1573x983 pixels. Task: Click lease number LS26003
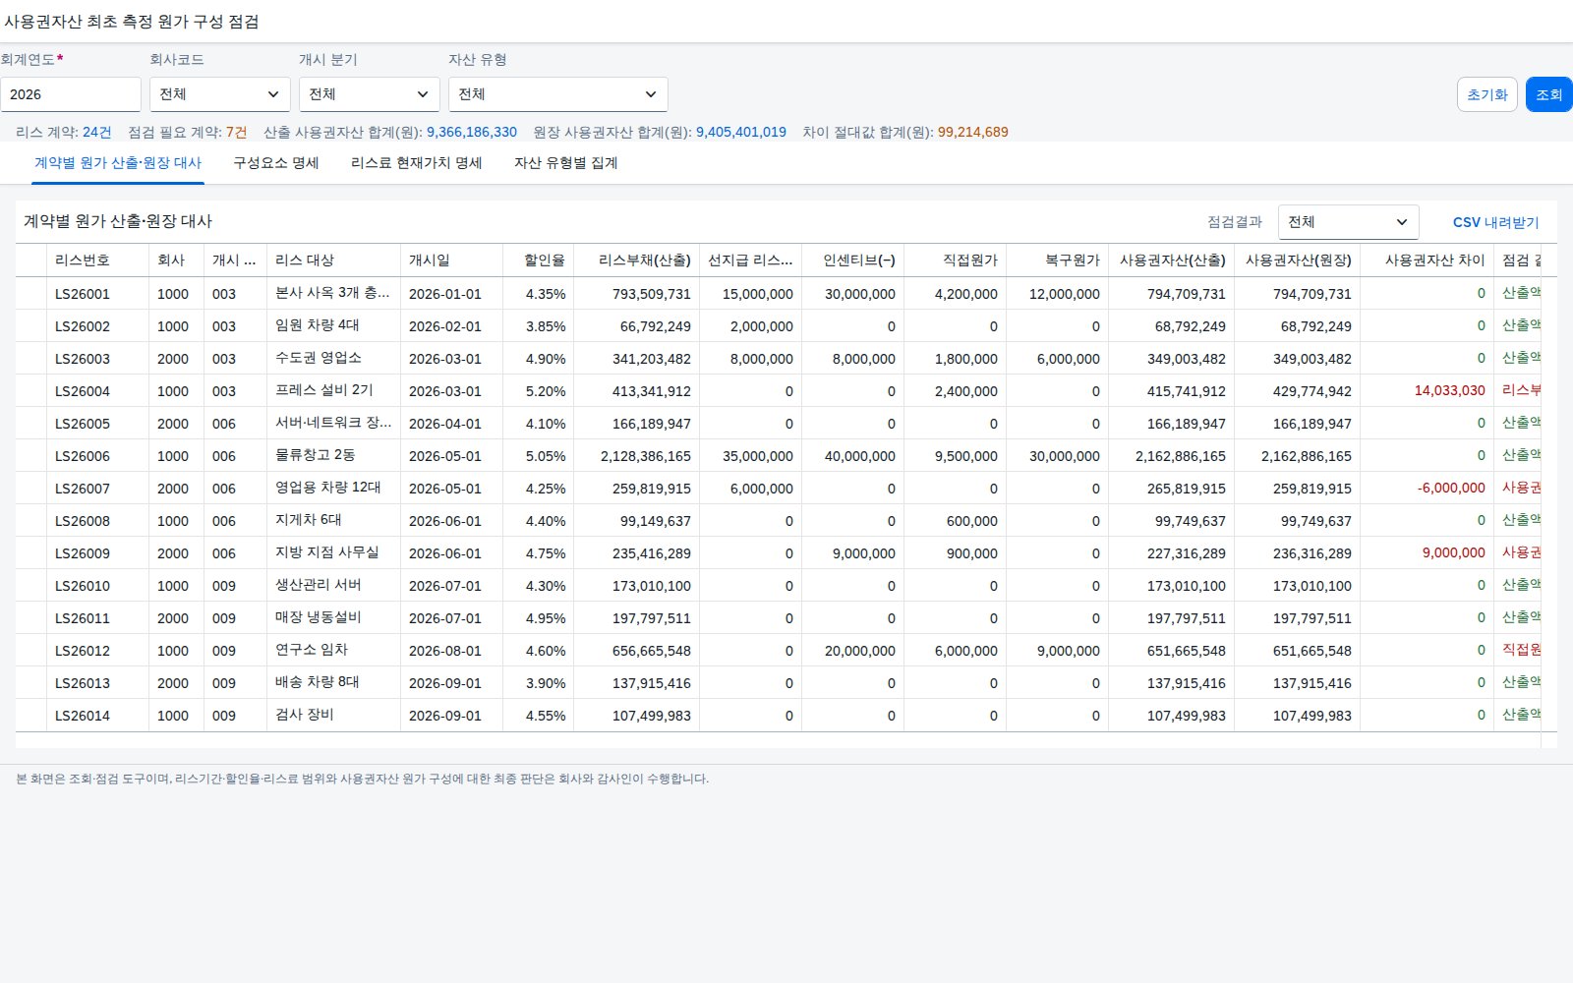click(x=83, y=359)
